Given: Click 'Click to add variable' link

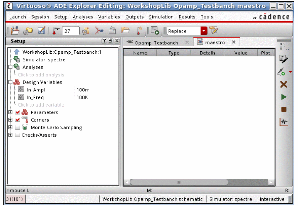Looking at the screenshot, I should point(41,105).
